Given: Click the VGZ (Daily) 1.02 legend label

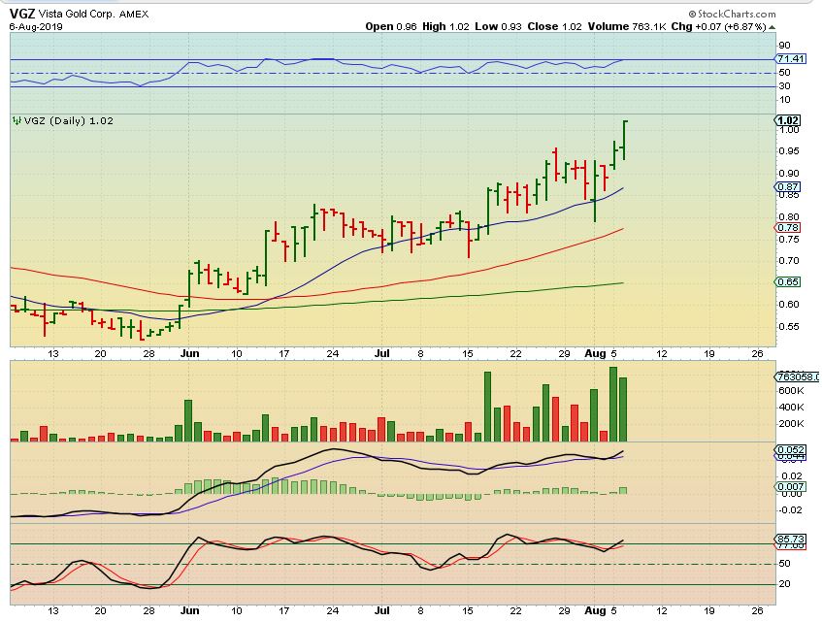Looking at the screenshot, I should tap(69, 121).
